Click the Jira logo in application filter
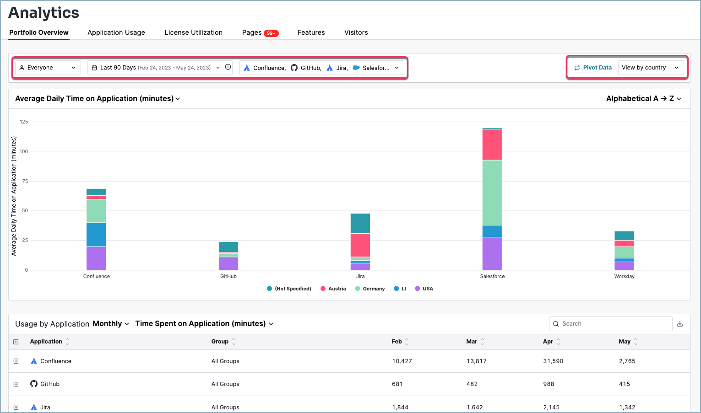Image resolution: width=701 pixels, height=413 pixels. coord(330,68)
